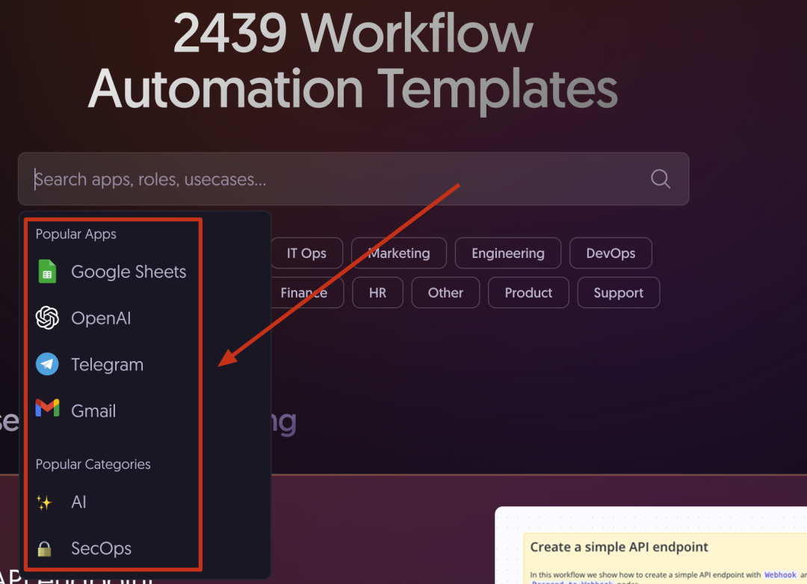Filter templates by Product
The image size is (807, 584).
pos(528,292)
